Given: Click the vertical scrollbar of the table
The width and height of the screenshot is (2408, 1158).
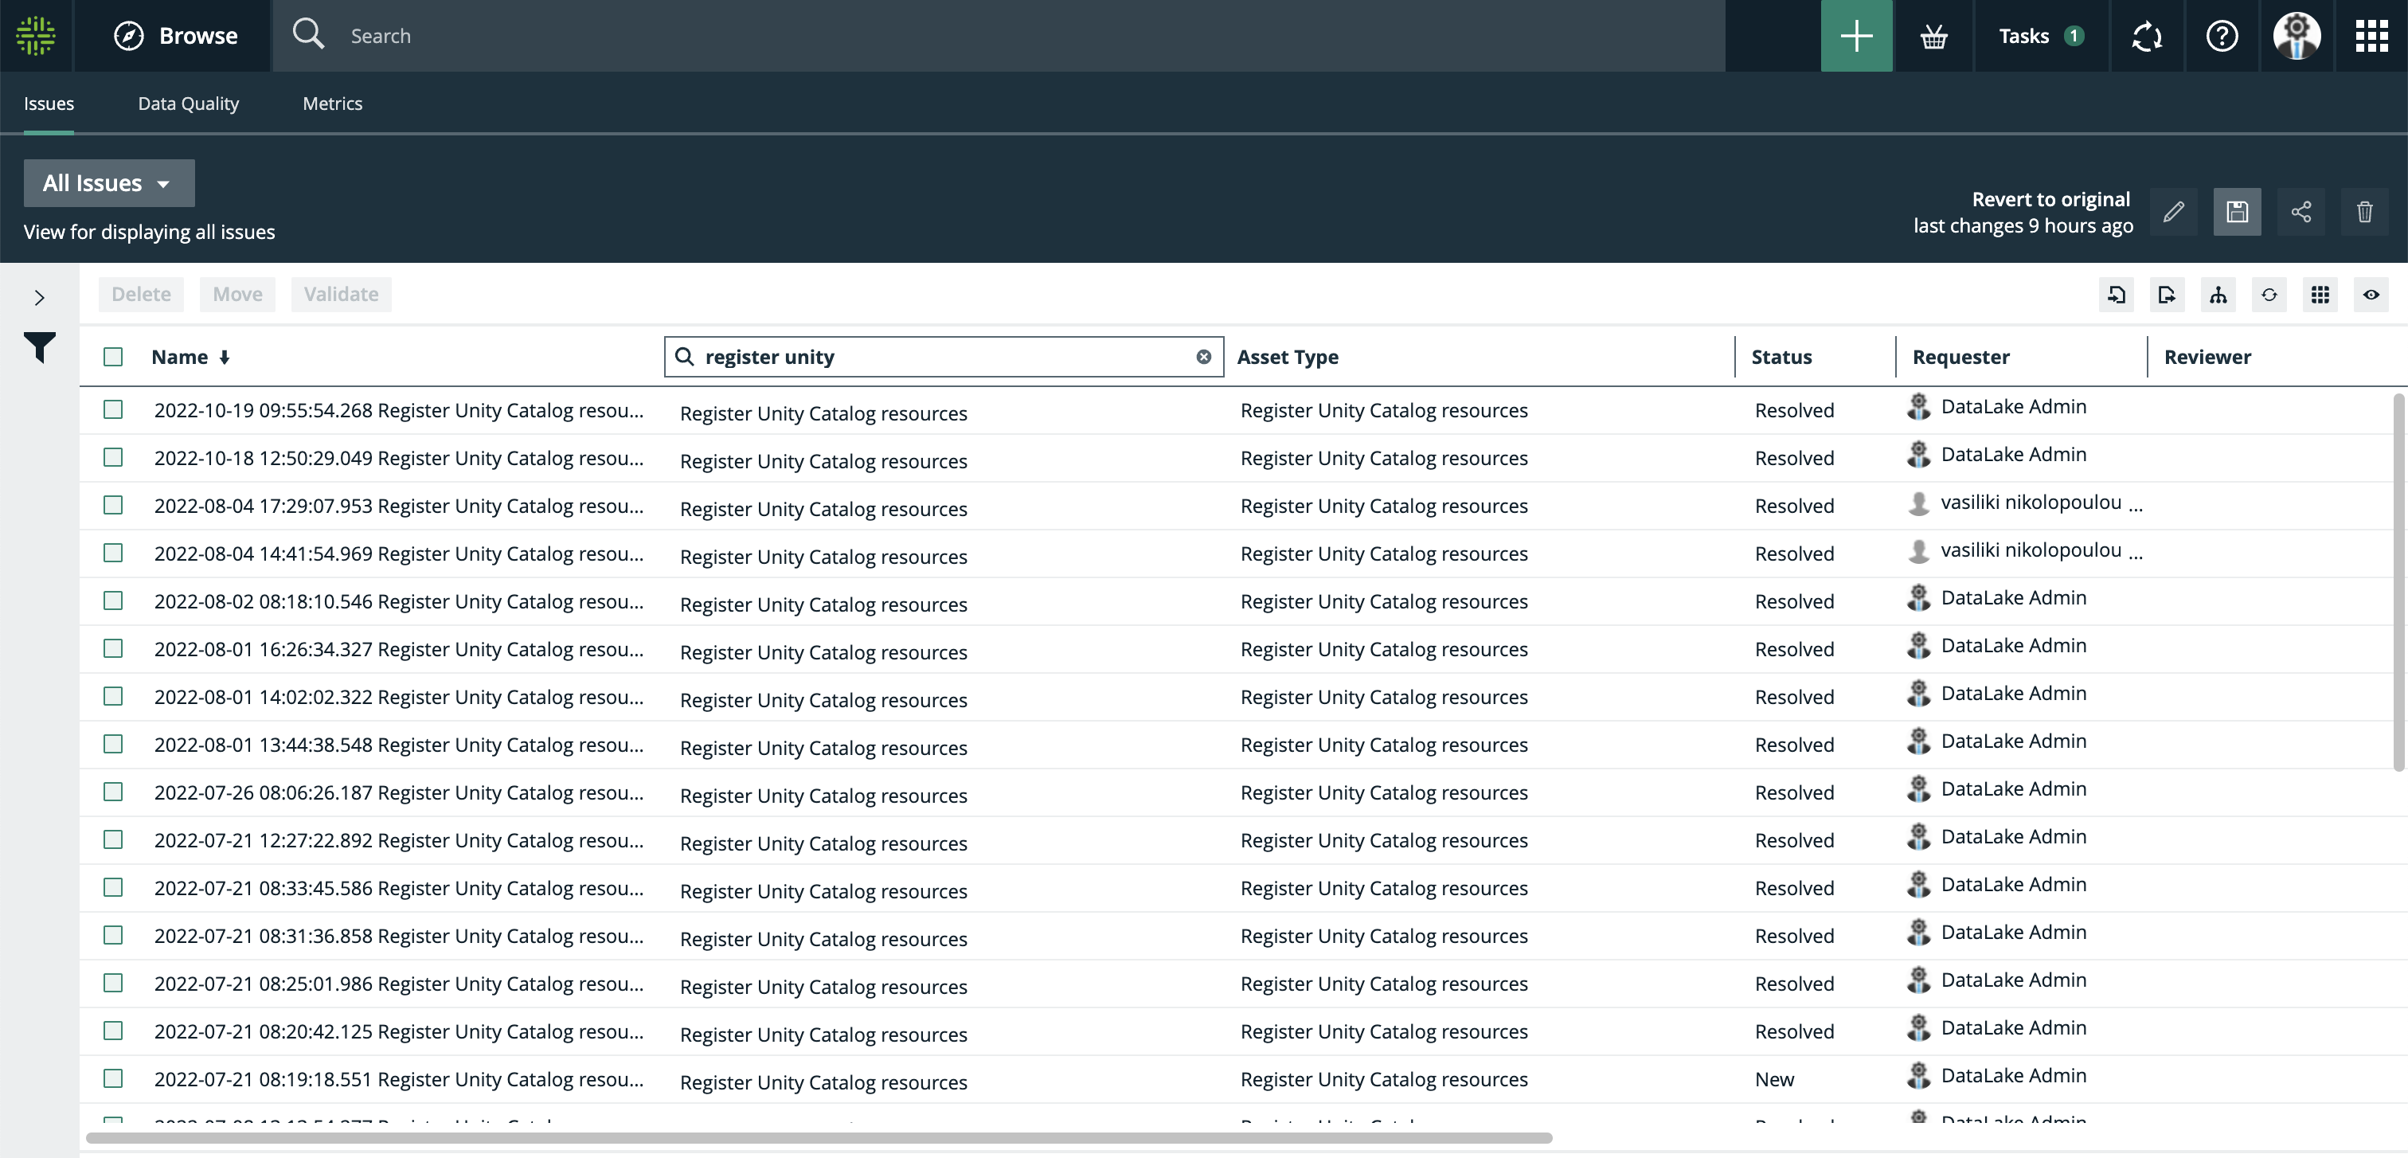Looking at the screenshot, I should (x=2398, y=582).
